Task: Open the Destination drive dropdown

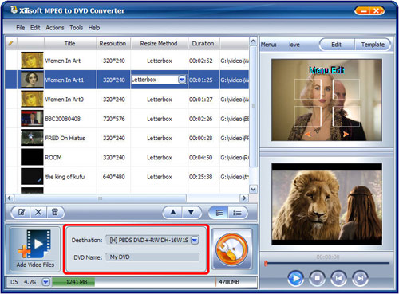Action: tap(195, 240)
